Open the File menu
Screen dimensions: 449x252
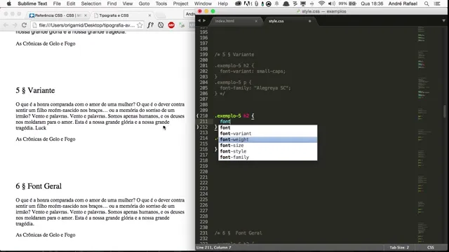[57, 3]
